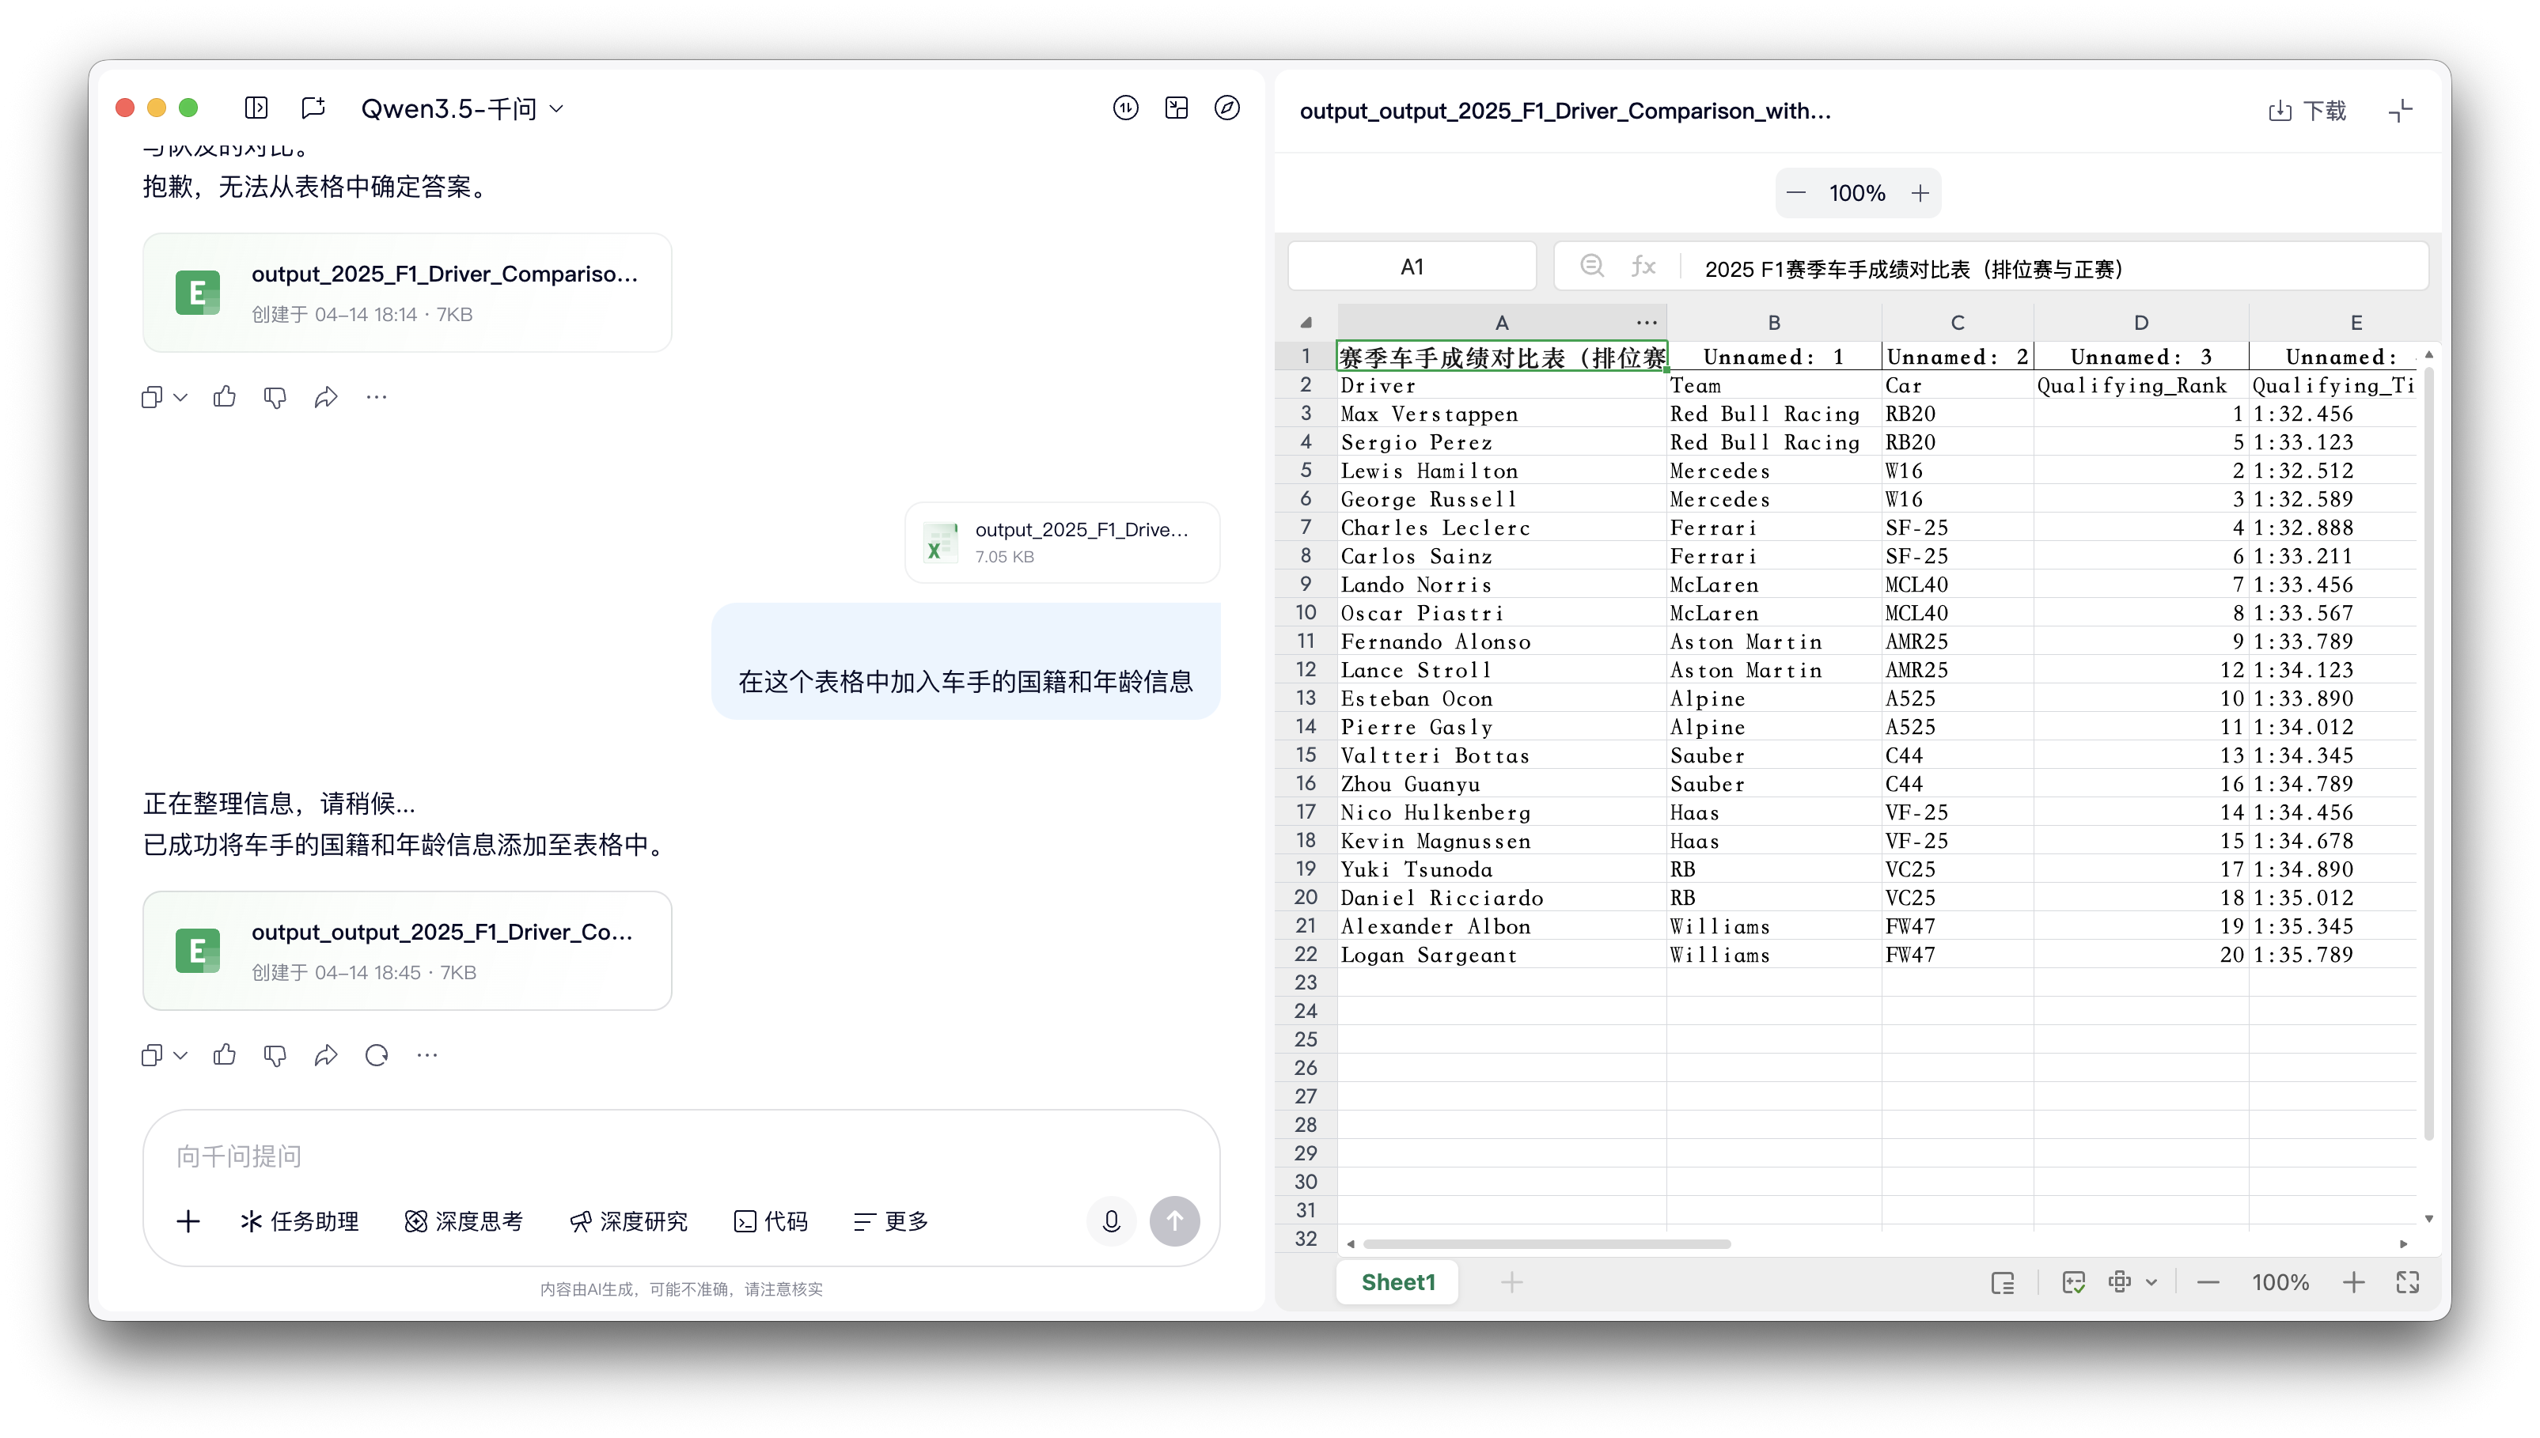
Task: Open the Qwen3.5-千问 model dropdown
Action: [461, 108]
